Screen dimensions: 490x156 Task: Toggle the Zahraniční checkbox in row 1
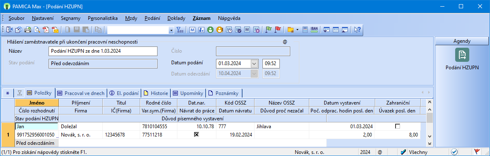[398, 126]
